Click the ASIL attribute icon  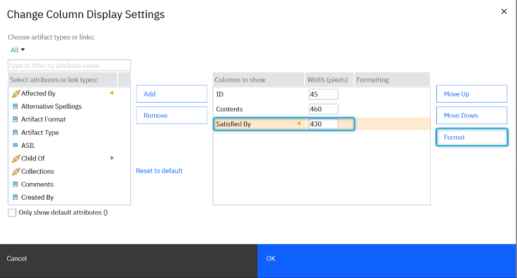coord(15,145)
